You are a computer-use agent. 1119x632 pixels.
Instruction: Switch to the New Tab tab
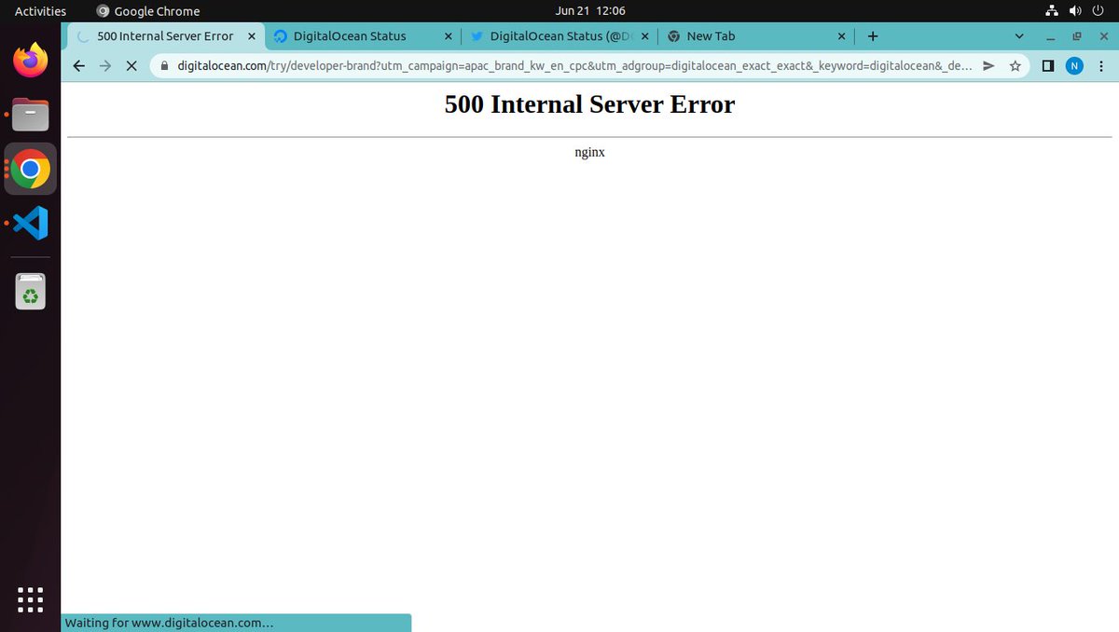tap(756, 36)
